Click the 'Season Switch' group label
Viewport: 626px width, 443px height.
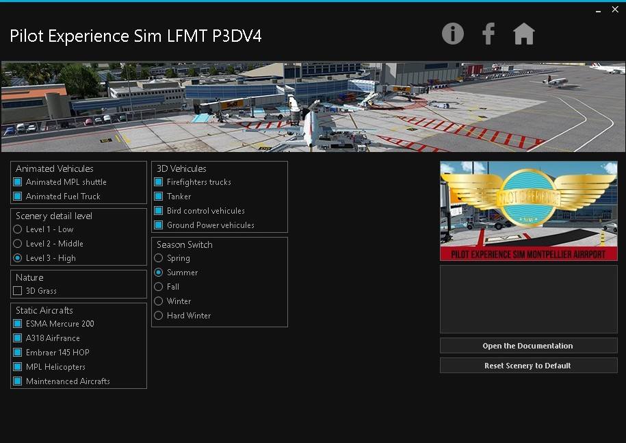point(185,244)
